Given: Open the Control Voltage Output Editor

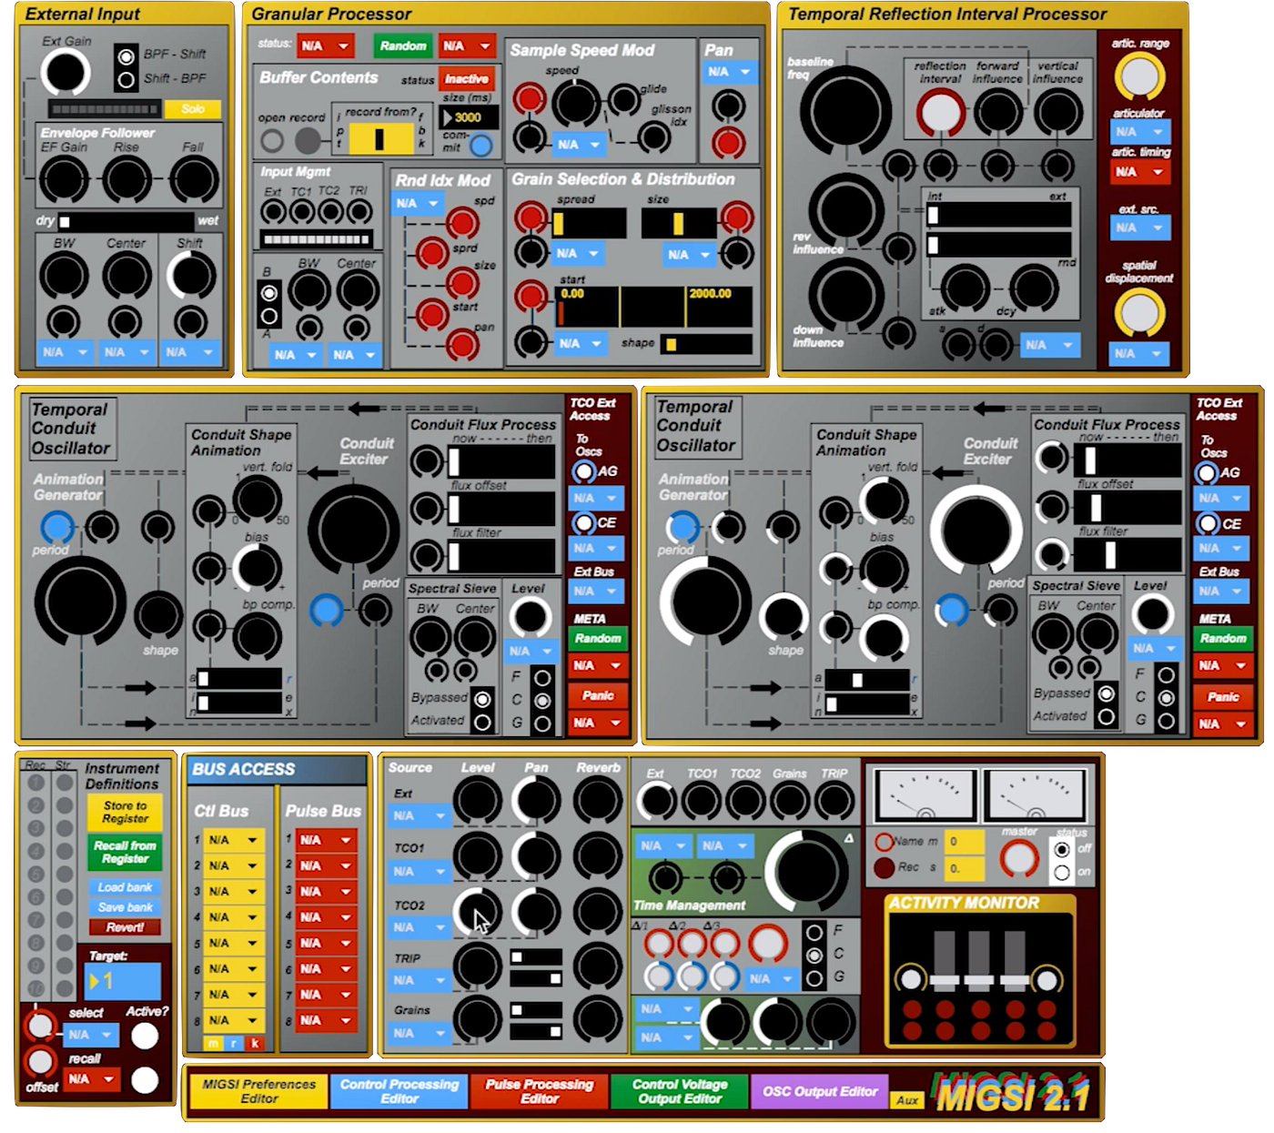Looking at the screenshot, I should [680, 1091].
